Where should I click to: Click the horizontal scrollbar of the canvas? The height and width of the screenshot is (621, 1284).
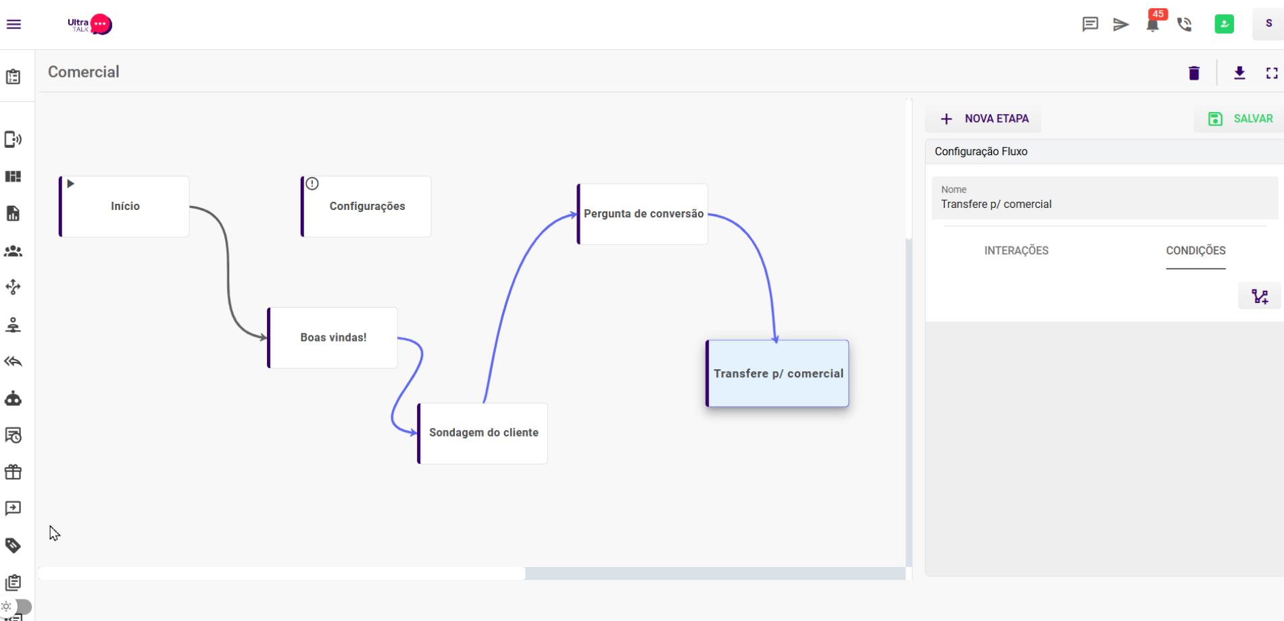click(282, 574)
